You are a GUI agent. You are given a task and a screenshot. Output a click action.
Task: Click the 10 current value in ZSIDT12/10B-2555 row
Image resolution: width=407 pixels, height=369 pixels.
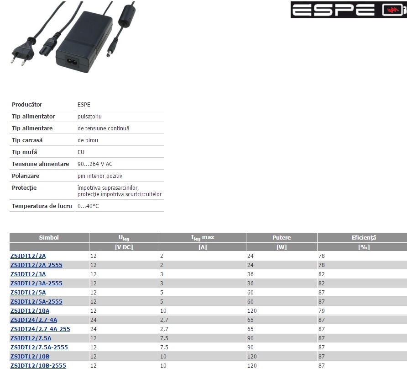point(163,366)
